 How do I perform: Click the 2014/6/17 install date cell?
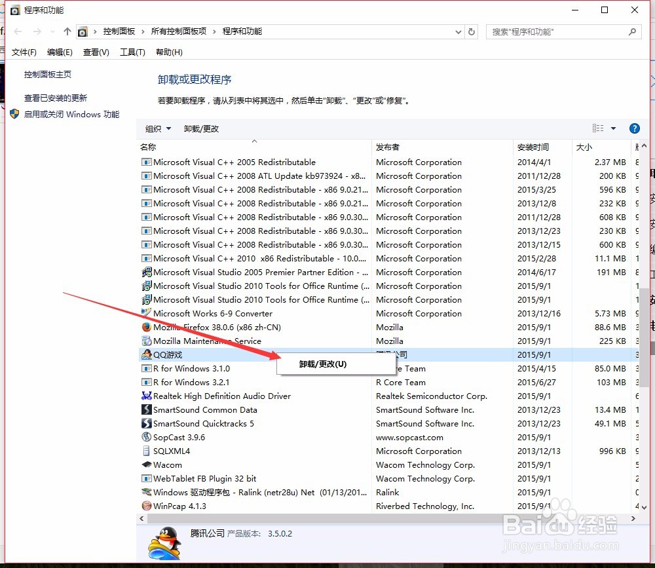click(x=536, y=272)
